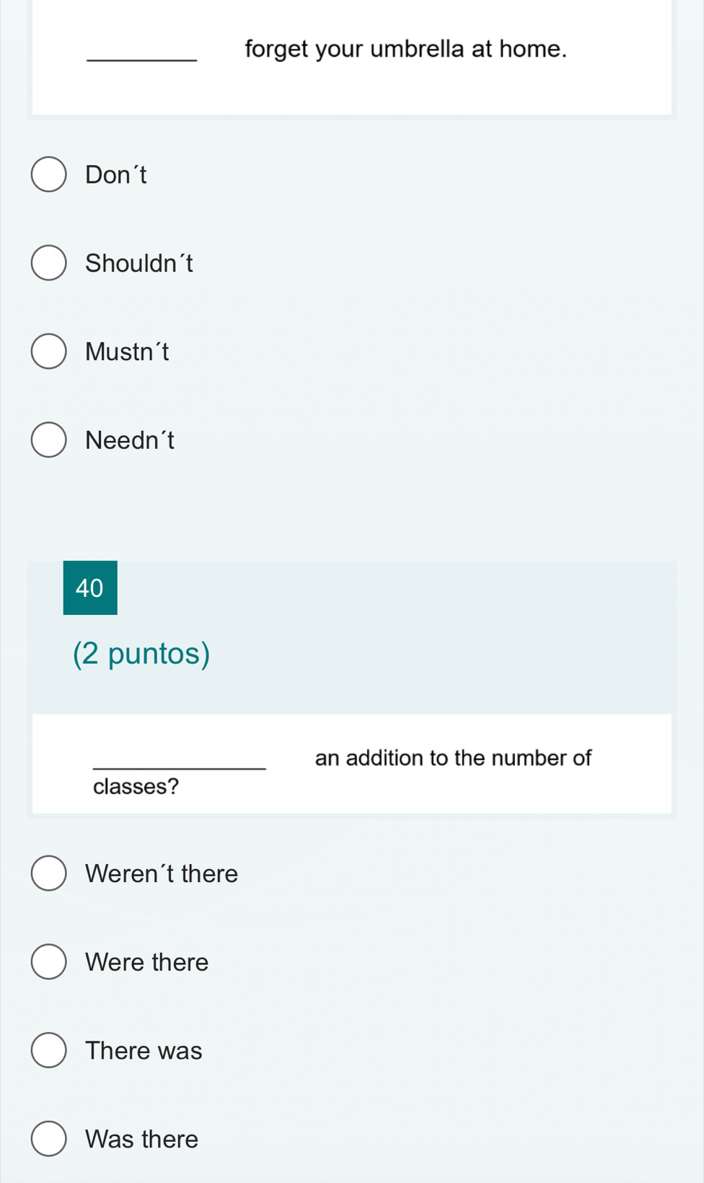The width and height of the screenshot is (704, 1183).
Task: Click the Needn´t answer label
Action: point(130,440)
